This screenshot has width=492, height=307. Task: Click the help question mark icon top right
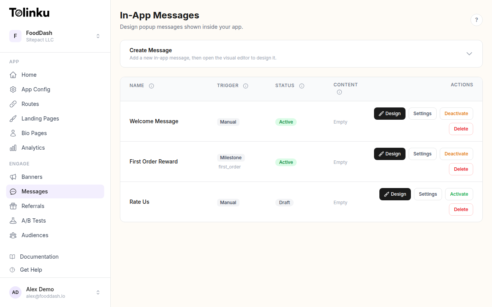tap(477, 20)
